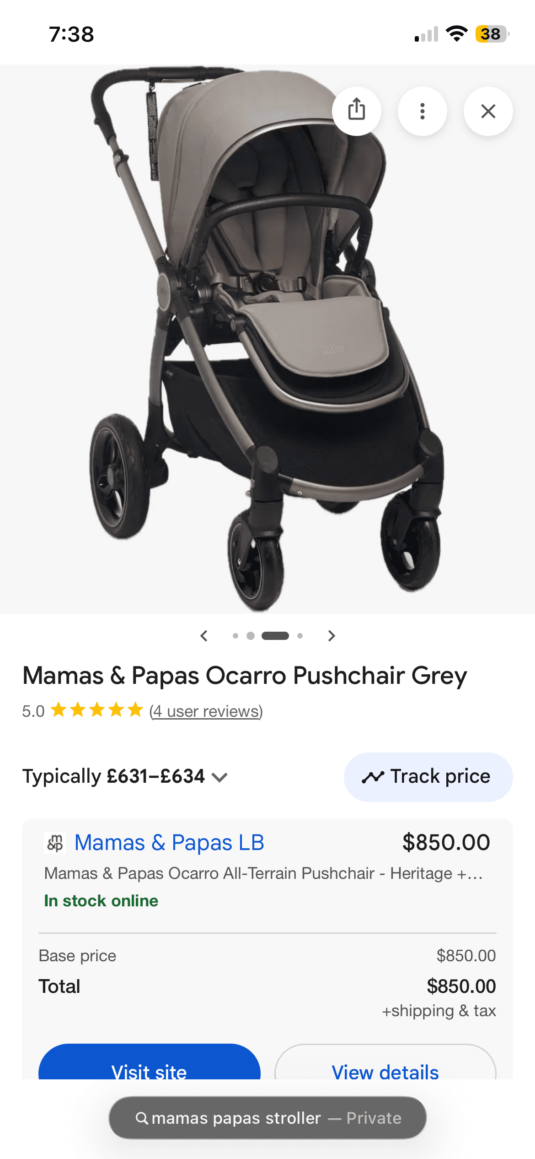Close the product overlay with X
This screenshot has height=1159, width=535.
(x=488, y=111)
